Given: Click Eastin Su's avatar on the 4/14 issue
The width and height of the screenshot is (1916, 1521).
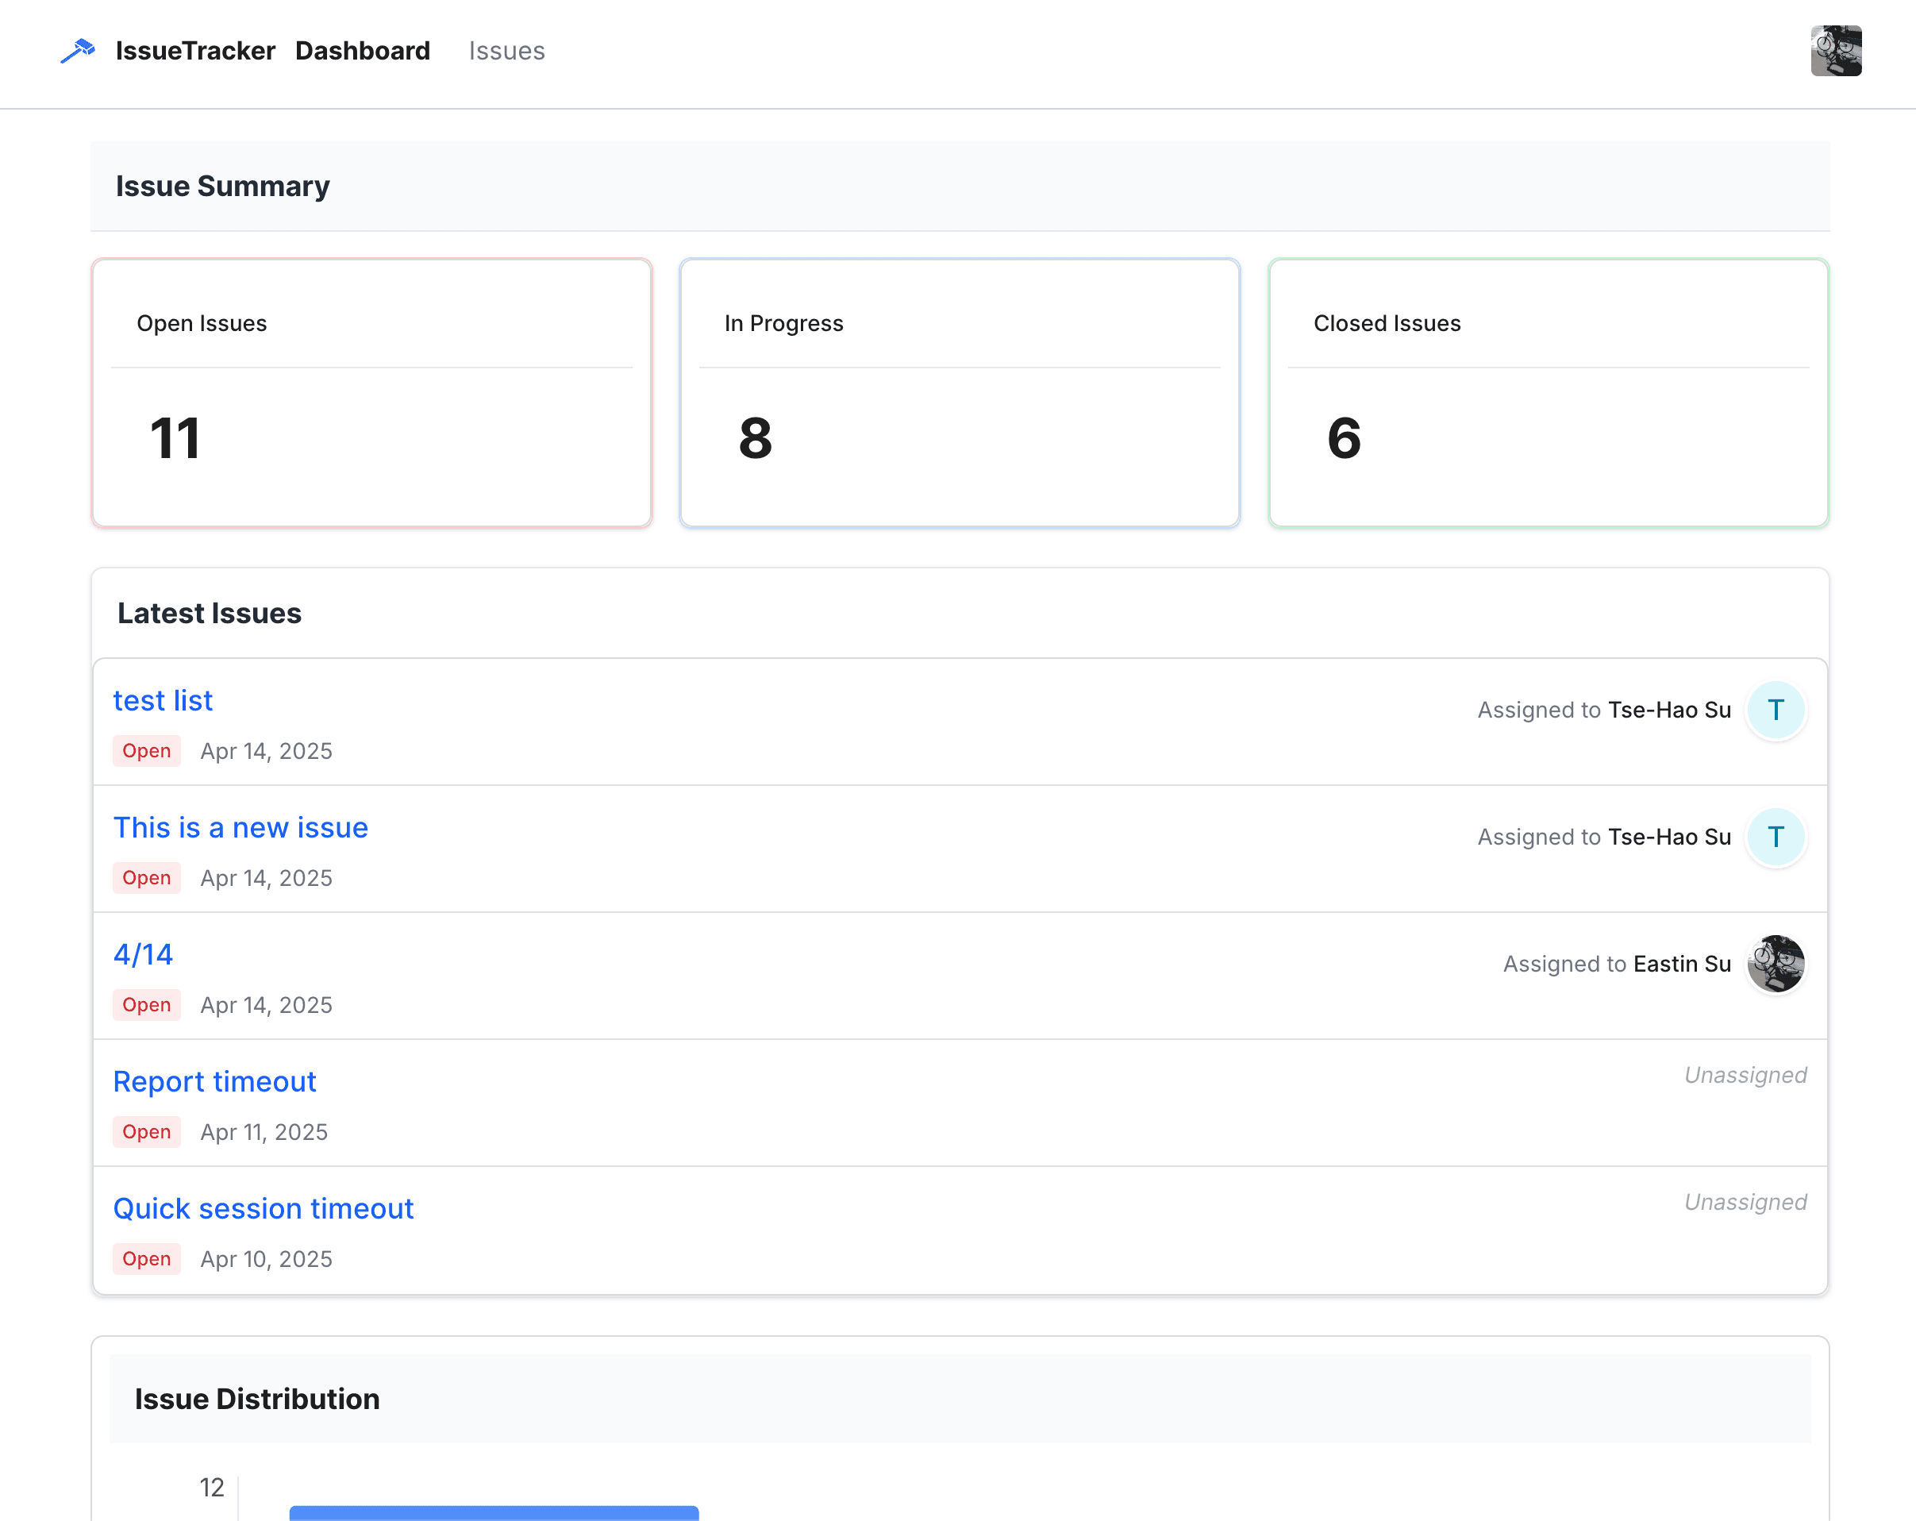Looking at the screenshot, I should (x=1776, y=964).
